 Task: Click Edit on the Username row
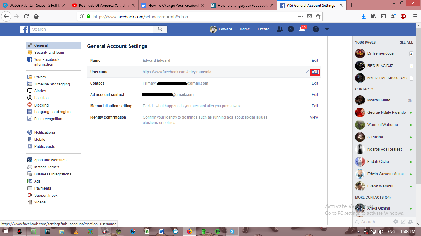(x=315, y=72)
